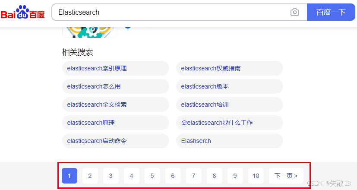Image resolution: width=357 pixels, height=190 pixels.
Task: Go to results page 9
Action: coord(235,176)
